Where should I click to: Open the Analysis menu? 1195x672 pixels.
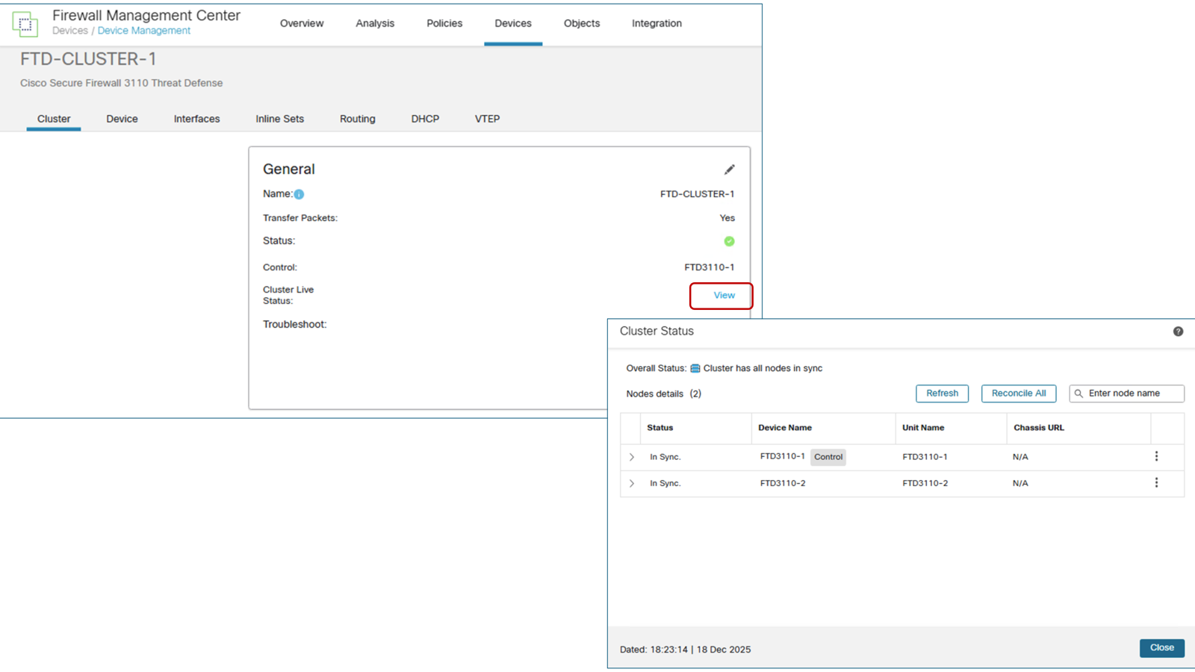375,23
